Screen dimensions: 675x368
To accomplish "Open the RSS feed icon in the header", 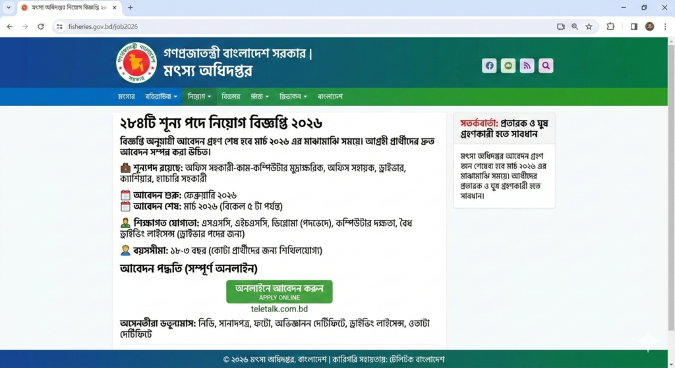I will click(527, 66).
